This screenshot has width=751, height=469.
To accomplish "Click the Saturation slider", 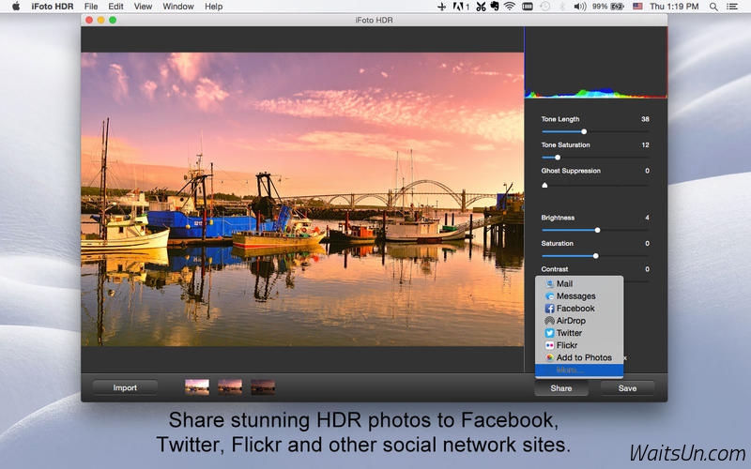I will pyautogui.click(x=595, y=256).
